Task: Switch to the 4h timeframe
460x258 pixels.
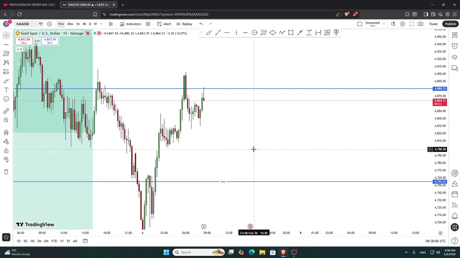Action: coord(84,24)
